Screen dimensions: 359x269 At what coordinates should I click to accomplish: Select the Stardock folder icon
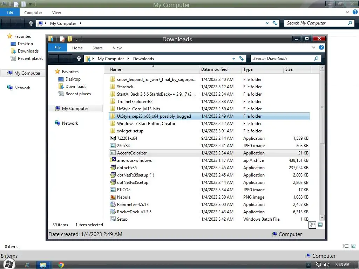(x=113, y=87)
